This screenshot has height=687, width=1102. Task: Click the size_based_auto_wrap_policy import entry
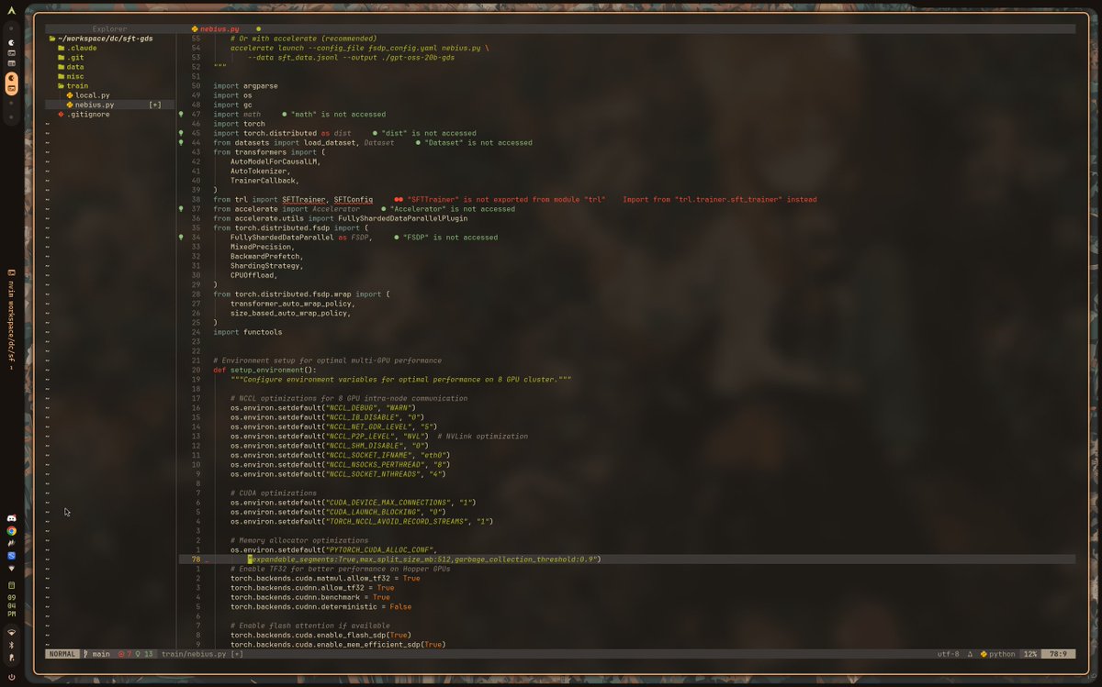click(x=290, y=313)
